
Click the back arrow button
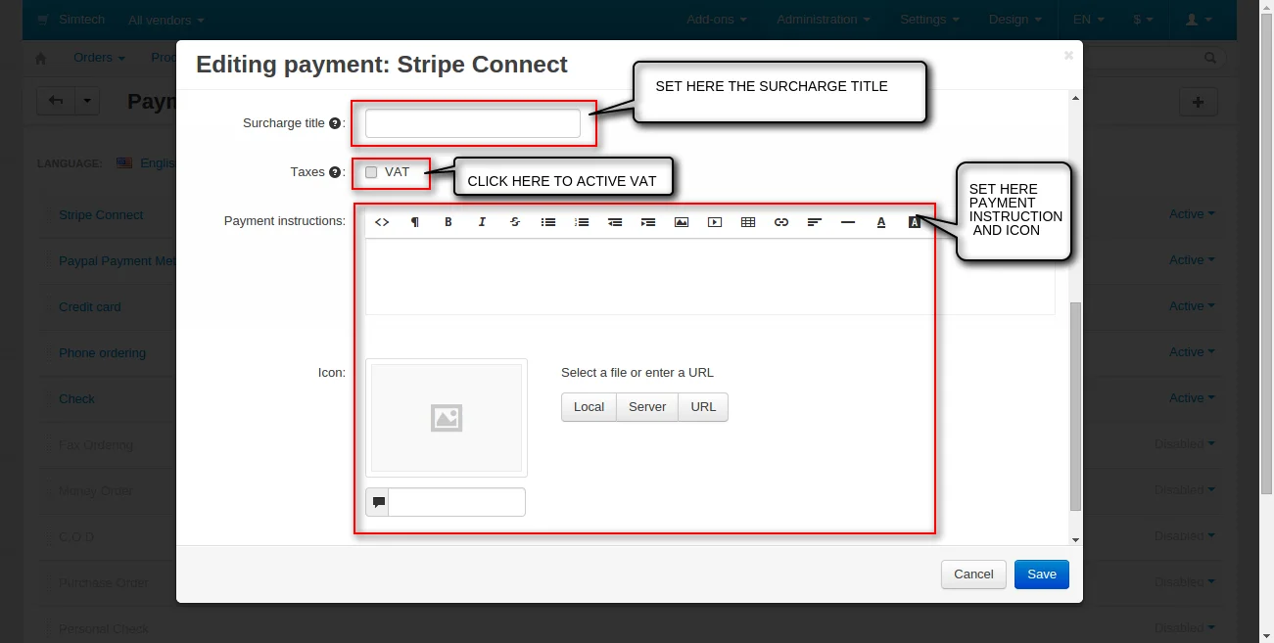point(56,101)
